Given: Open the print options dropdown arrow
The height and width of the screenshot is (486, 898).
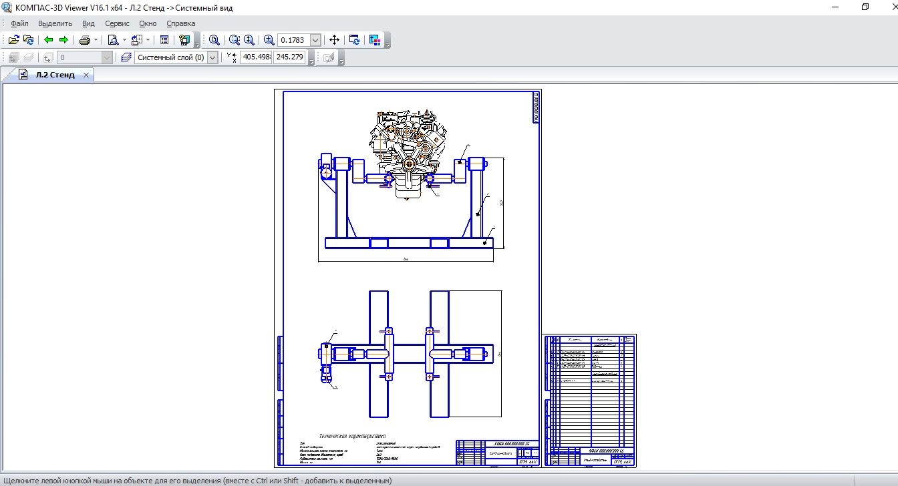Looking at the screenshot, I should click(96, 40).
